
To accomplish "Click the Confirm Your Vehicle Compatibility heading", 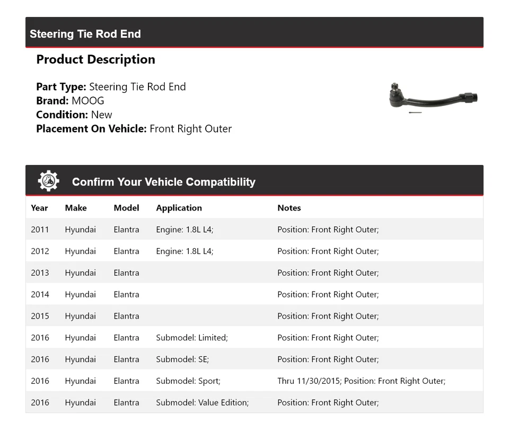I will tap(163, 182).
